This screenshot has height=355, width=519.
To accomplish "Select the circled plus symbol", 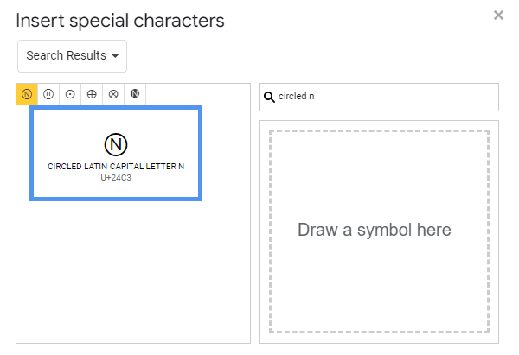I will tap(92, 94).
